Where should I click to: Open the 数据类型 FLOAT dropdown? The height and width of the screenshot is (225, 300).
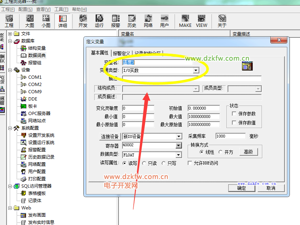(179, 155)
